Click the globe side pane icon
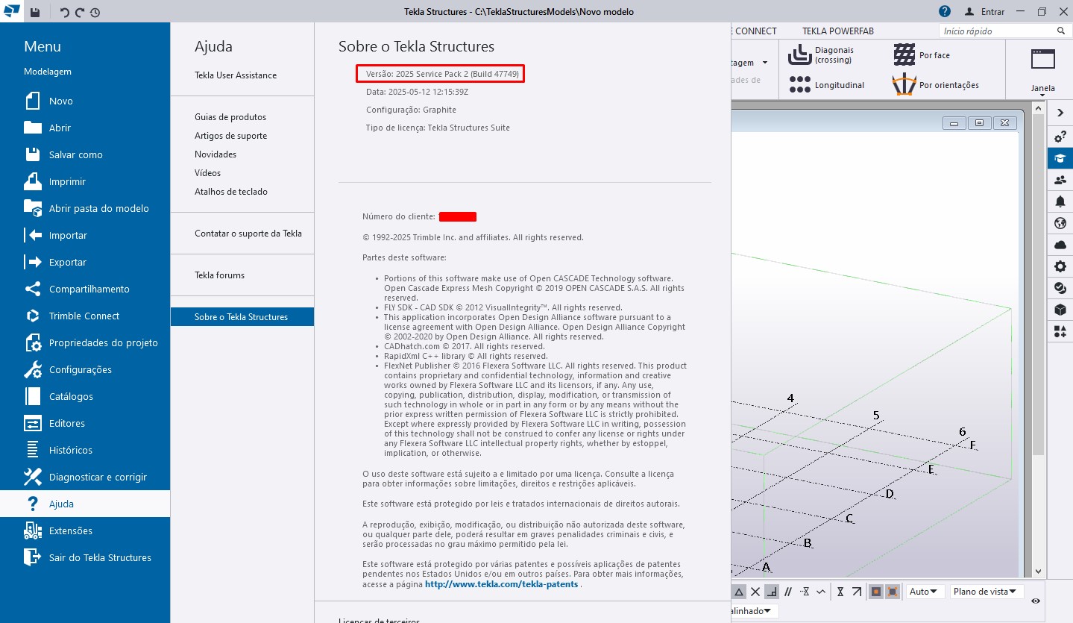The image size is (1073, 623). point(1060,223)
